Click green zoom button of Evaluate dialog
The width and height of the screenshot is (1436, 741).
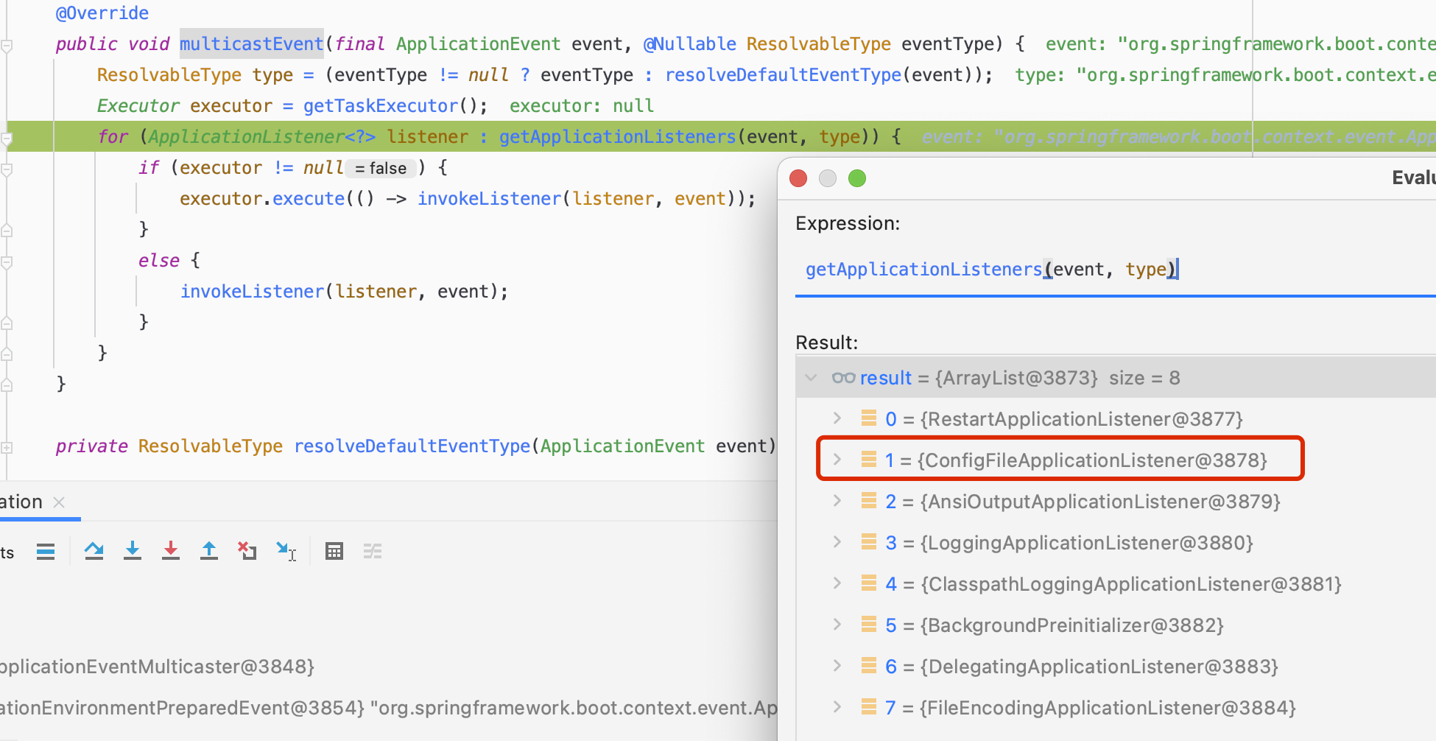tap(857, 178)
